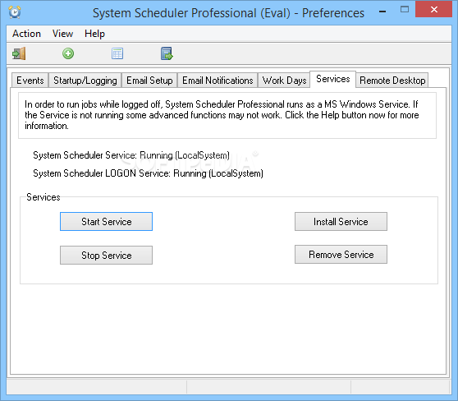Open the Email Setup tab

(149, 81)
